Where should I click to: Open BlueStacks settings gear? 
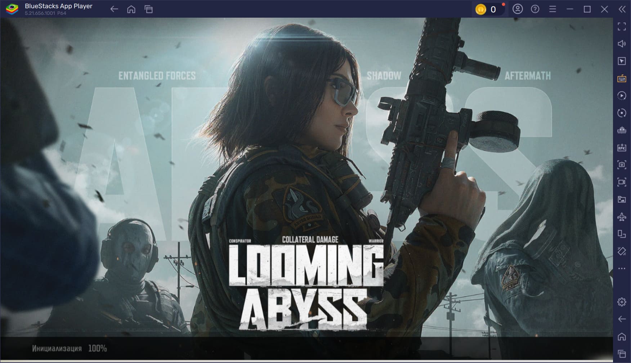pyautogui.click(x=622, y=302)
